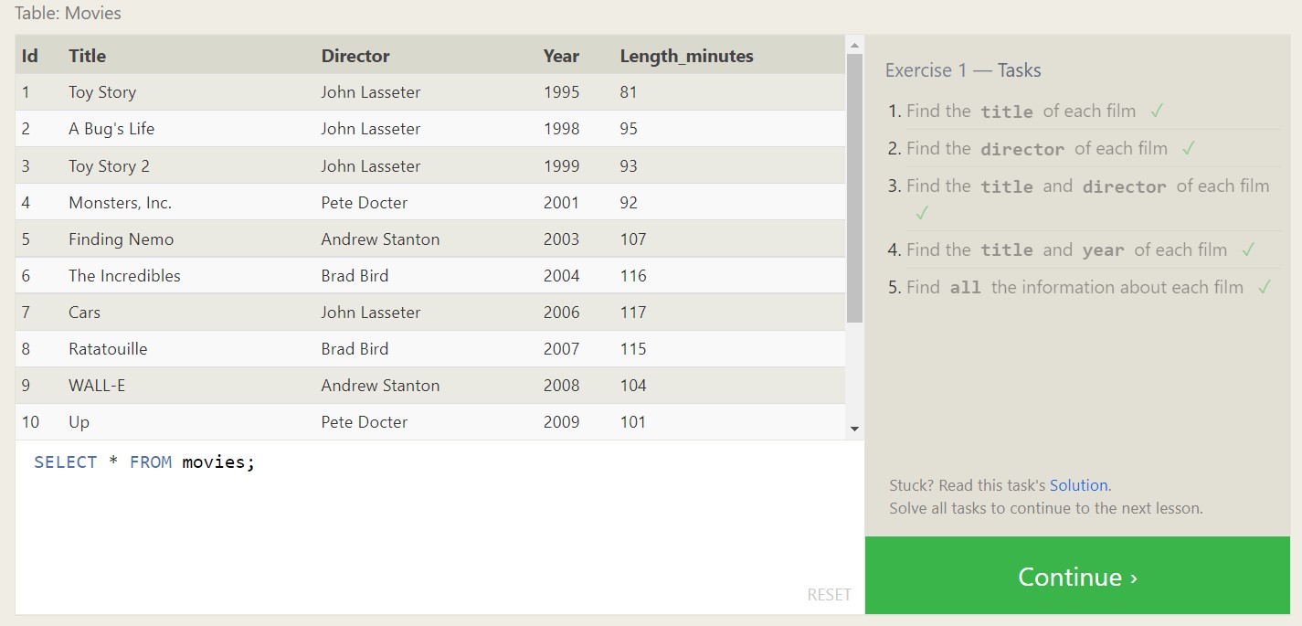Click 'Brad Bird' in The Incredibles row
Image resolution: width=1302 pixels, height=626 pixels.
click(355, 276)
